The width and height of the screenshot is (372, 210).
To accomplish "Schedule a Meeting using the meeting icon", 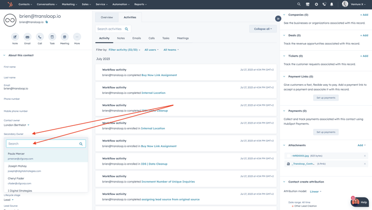I will (x=64, y=37).
